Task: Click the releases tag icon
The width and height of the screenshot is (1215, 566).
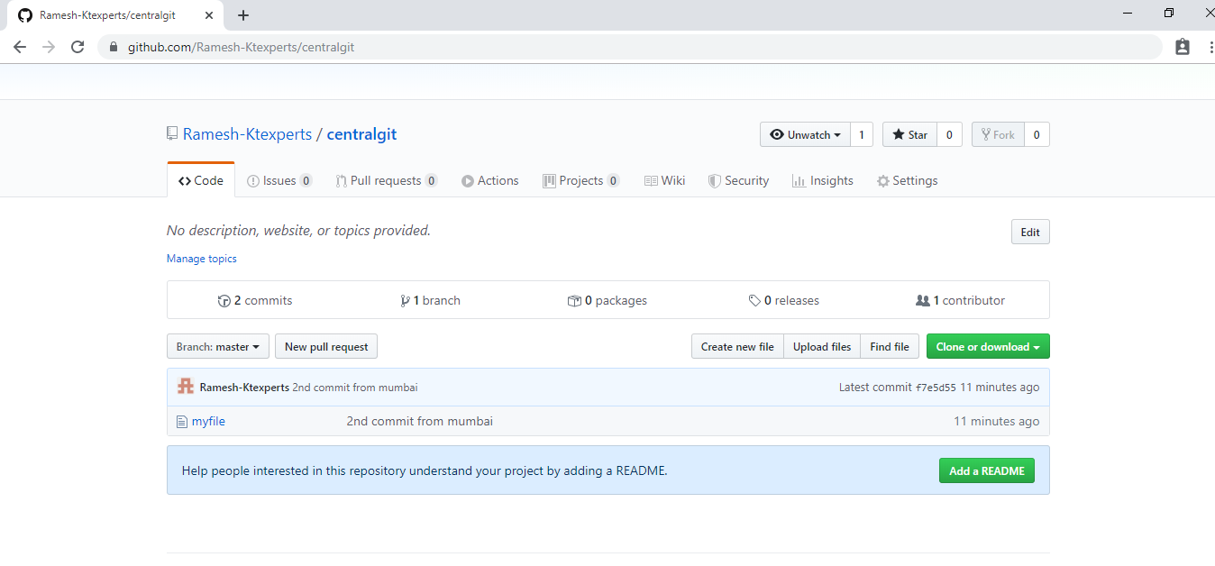Action: [x=754, y=301]
